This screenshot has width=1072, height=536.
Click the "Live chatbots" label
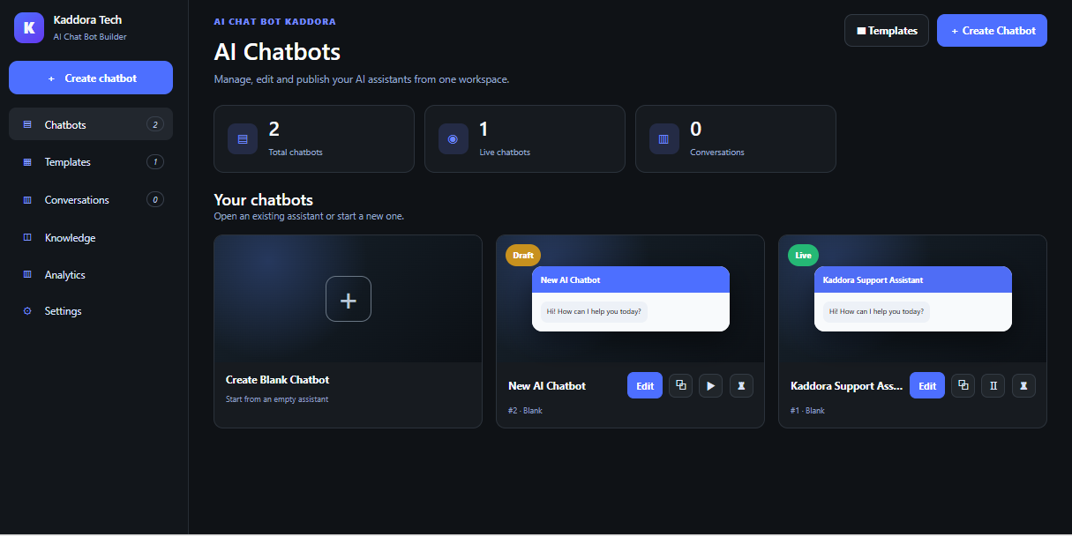[x=505, y=153]
